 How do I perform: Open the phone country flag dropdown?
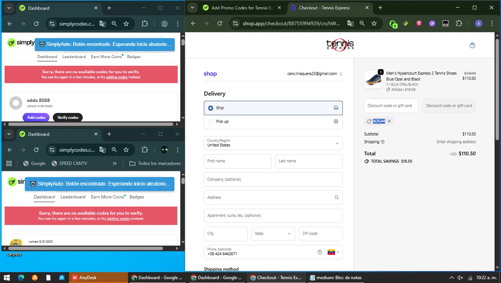[333, 252]
